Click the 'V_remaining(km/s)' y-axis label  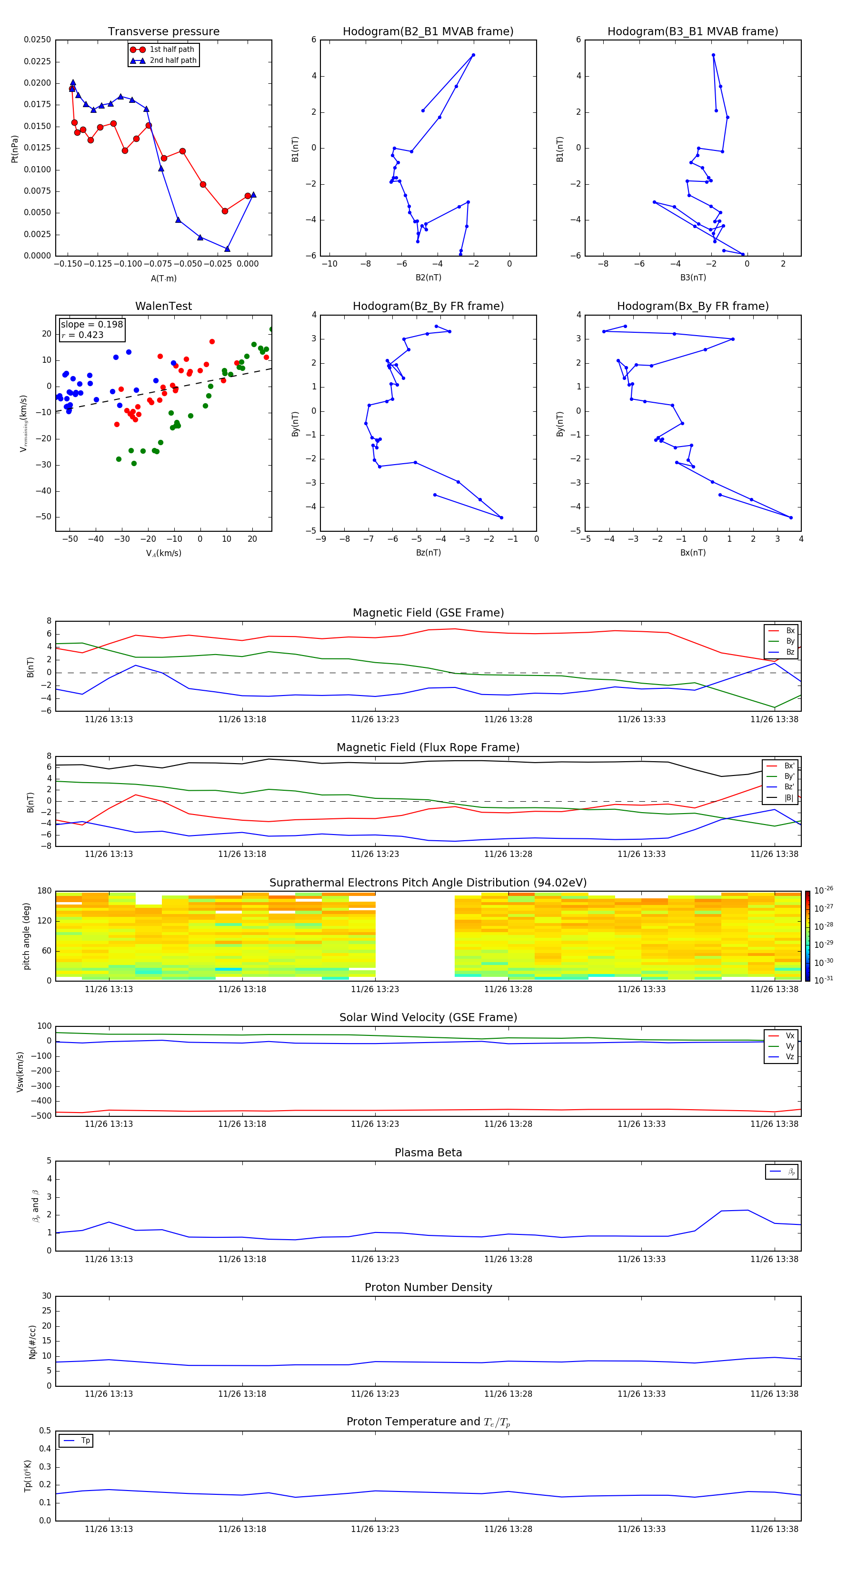pyautogui.click(x=24, y=423)
